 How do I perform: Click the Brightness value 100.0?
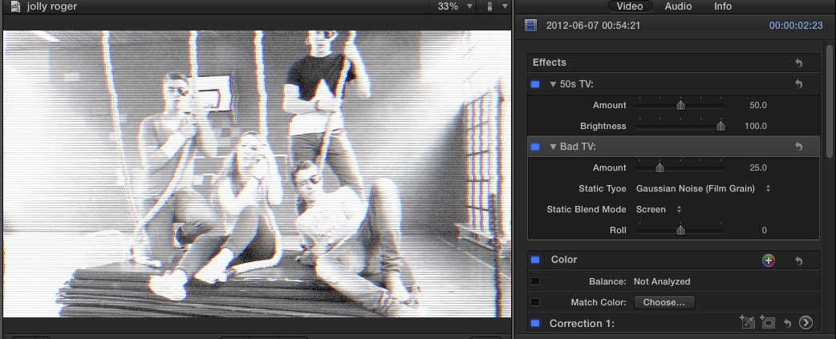coord(756,126)
